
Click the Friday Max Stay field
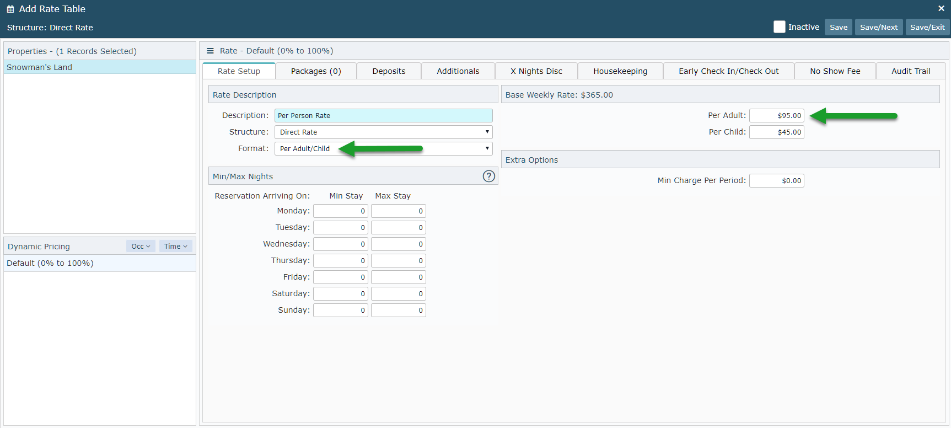(x=399, y=277)
